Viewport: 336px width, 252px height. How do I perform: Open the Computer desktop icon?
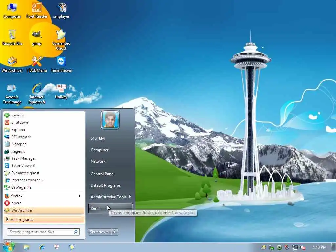pyautogui.click(x=12, y=10)
